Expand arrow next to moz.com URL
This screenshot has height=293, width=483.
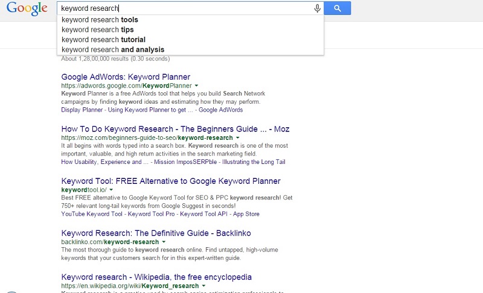pos(237,137)
